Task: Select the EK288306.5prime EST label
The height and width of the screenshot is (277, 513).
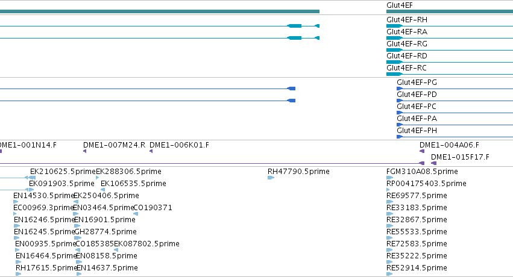Action: click(128, 172)
